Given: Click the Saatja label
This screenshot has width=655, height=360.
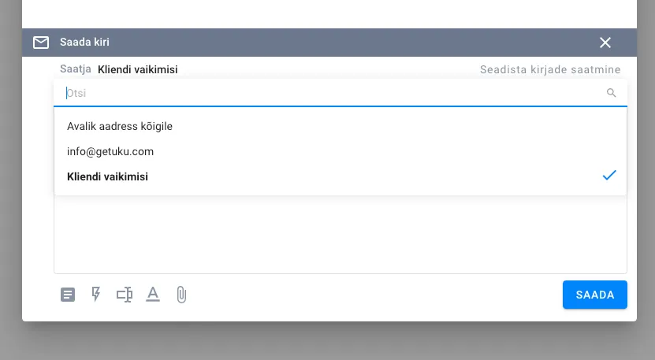Looking at the screenshot, I should tap(76, 69).
